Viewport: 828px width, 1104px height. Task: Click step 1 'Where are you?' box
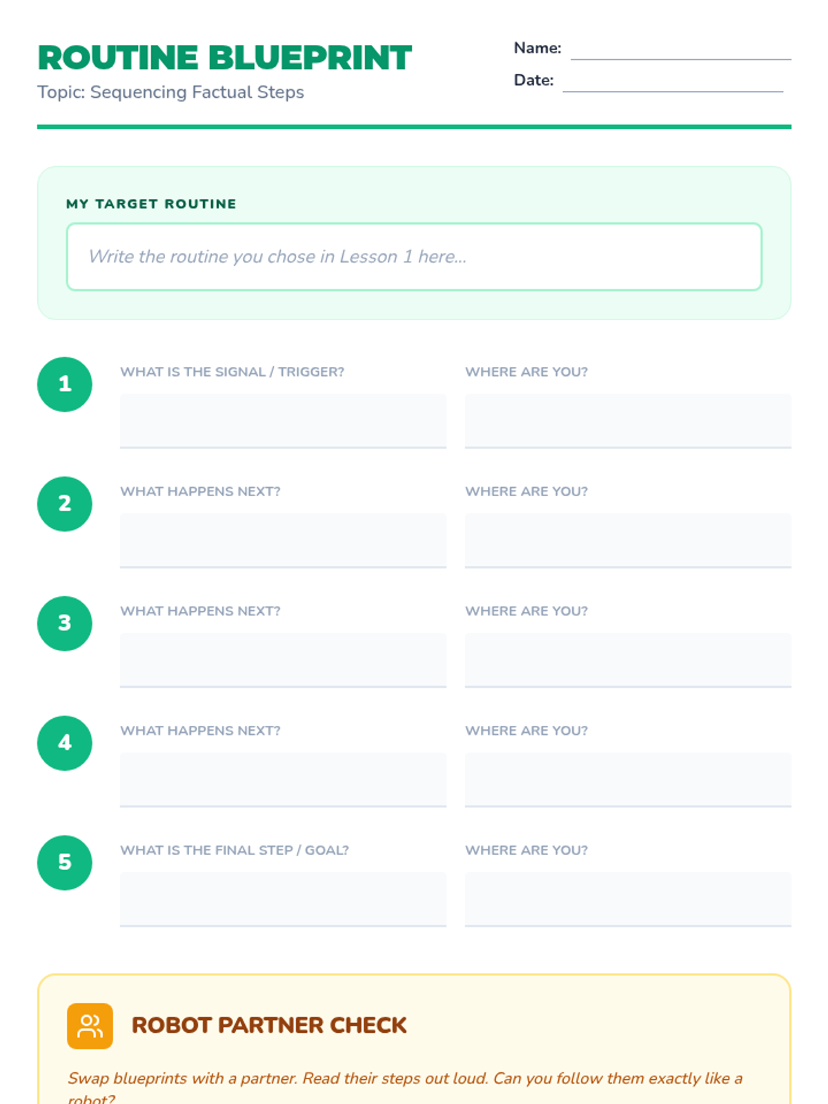tap(628, 420)
